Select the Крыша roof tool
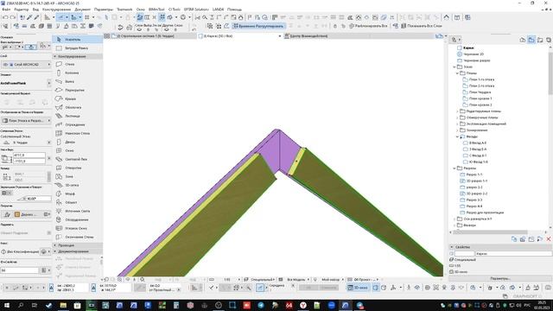Screen dimensions: 553x311 pos(78,98)
